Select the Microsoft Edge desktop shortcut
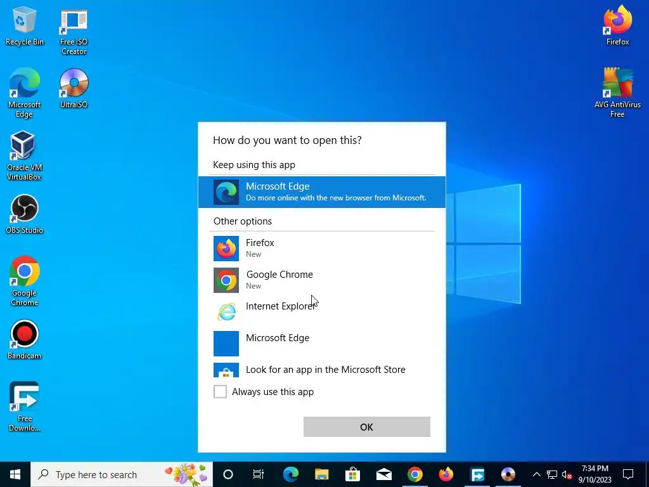 coord(25,93)
